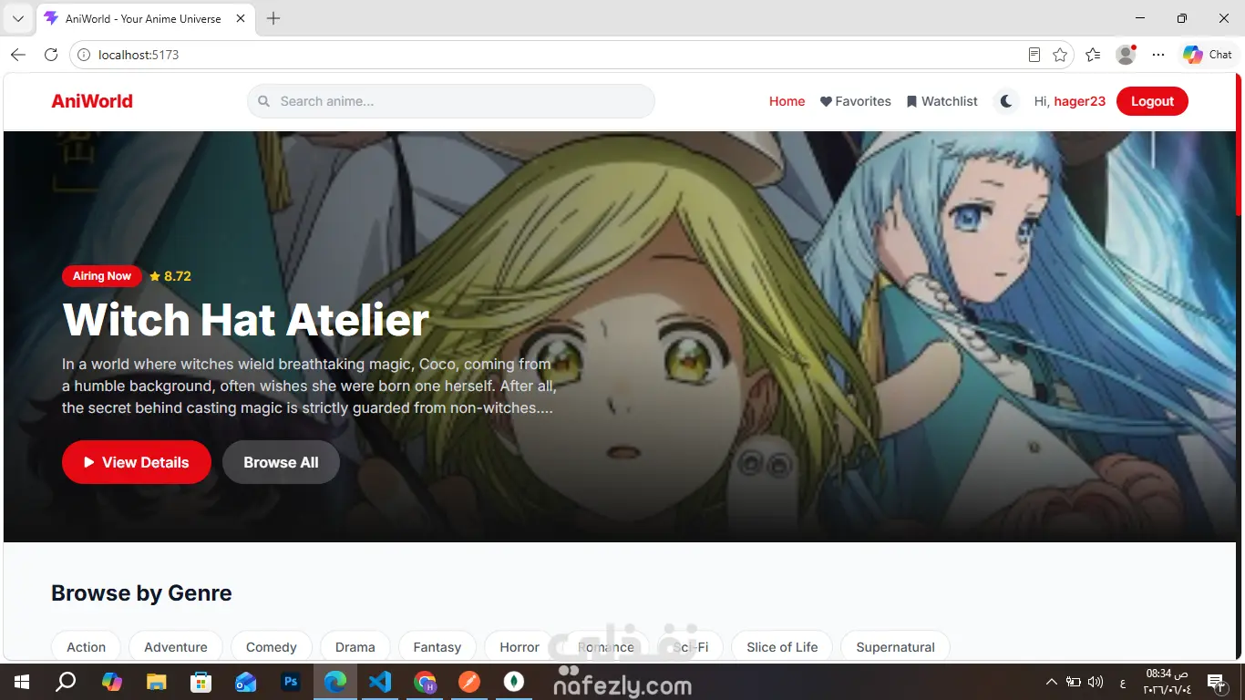Open the browser tab actions chevron menu
Image resolution: width=1245 pixels, height=700 pixels.
pyautogui.click(x=17, y=18)
